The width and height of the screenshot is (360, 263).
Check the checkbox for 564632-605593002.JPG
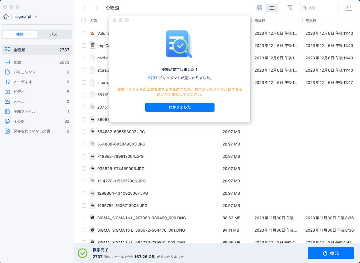[x=84, y=132]
